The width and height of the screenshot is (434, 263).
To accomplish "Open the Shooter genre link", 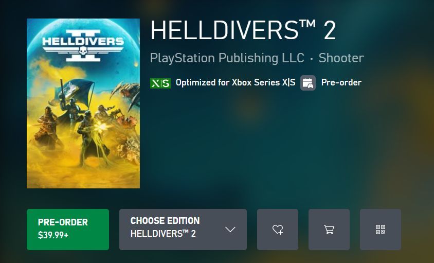I will click(x=341, y=58).
